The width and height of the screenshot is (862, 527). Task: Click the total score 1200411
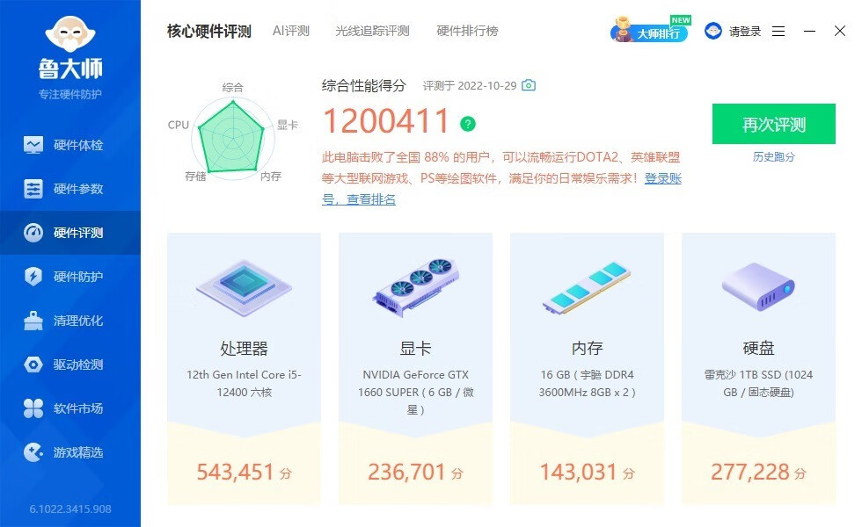coord(386,121)
